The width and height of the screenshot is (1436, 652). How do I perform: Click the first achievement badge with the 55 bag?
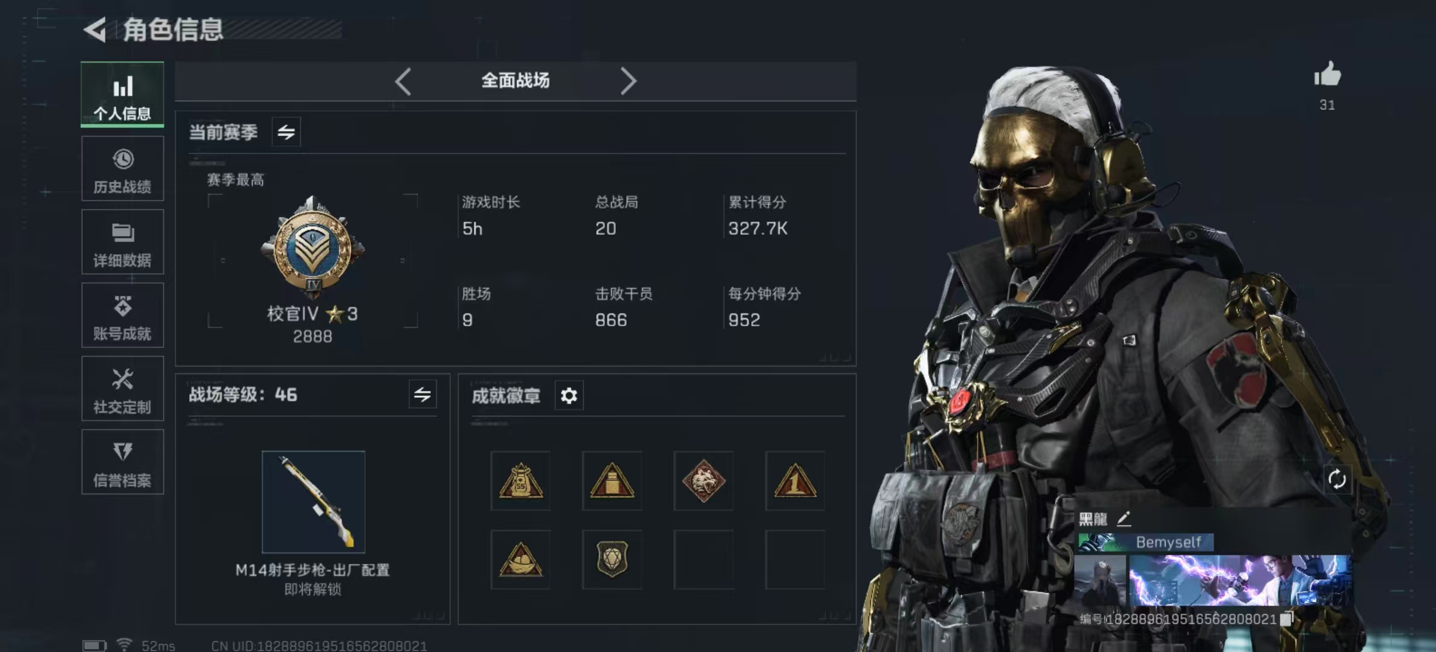tap(520, 481)
